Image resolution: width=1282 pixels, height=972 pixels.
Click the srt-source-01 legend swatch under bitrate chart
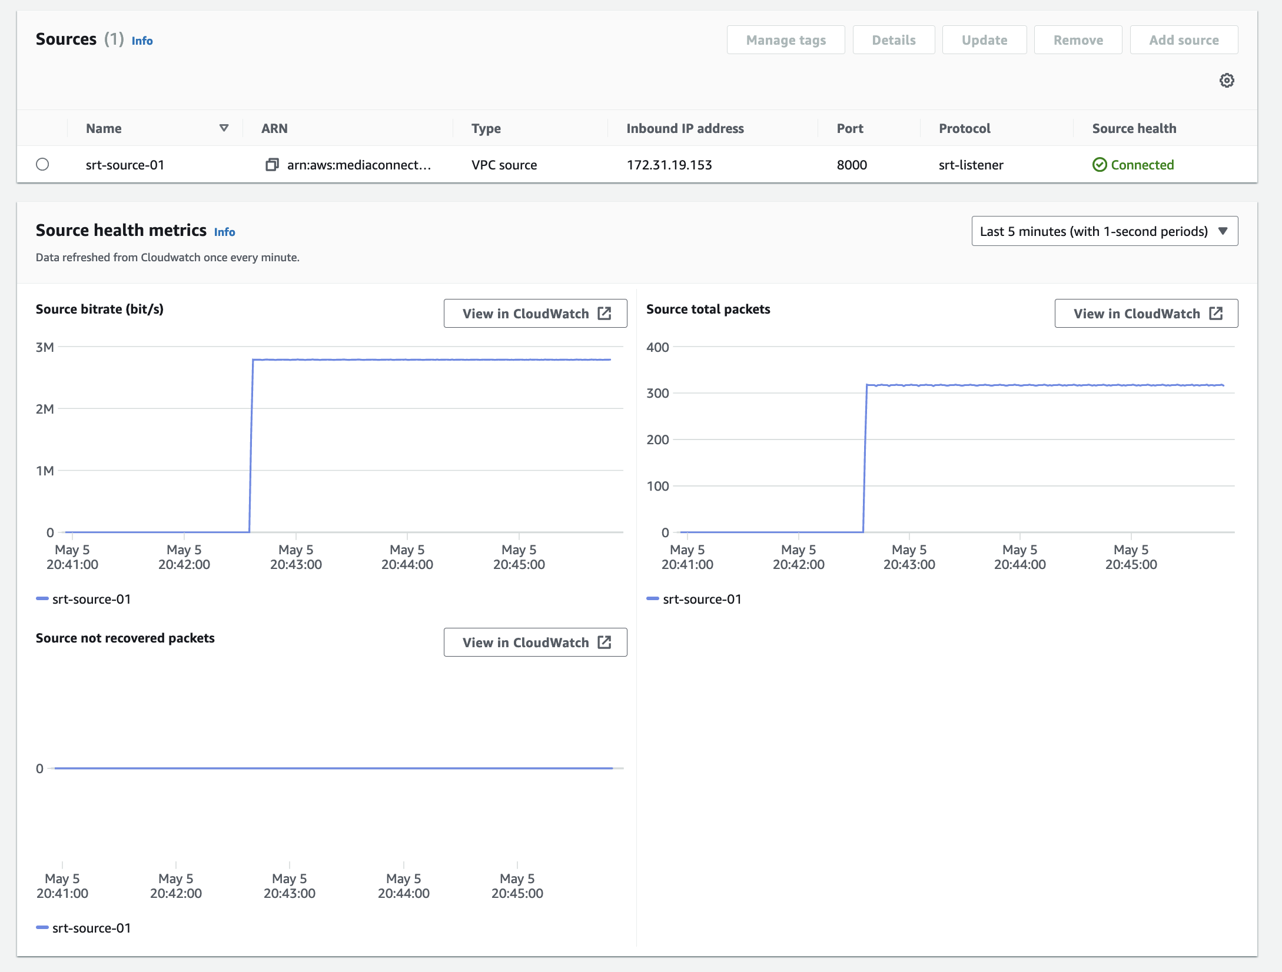[42, 599]
